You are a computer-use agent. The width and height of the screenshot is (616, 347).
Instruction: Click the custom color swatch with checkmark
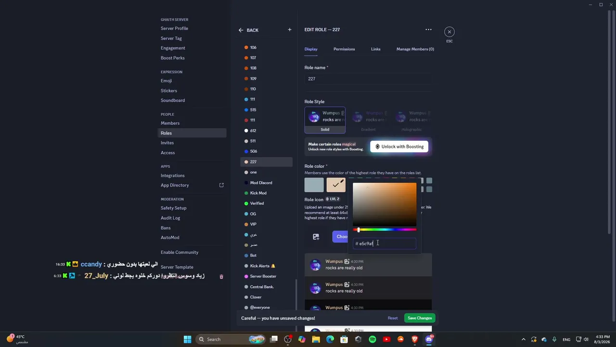click(x=336, y=185)
